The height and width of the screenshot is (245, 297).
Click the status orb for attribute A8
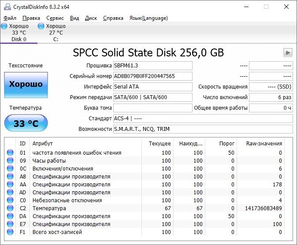click(10, 176)
